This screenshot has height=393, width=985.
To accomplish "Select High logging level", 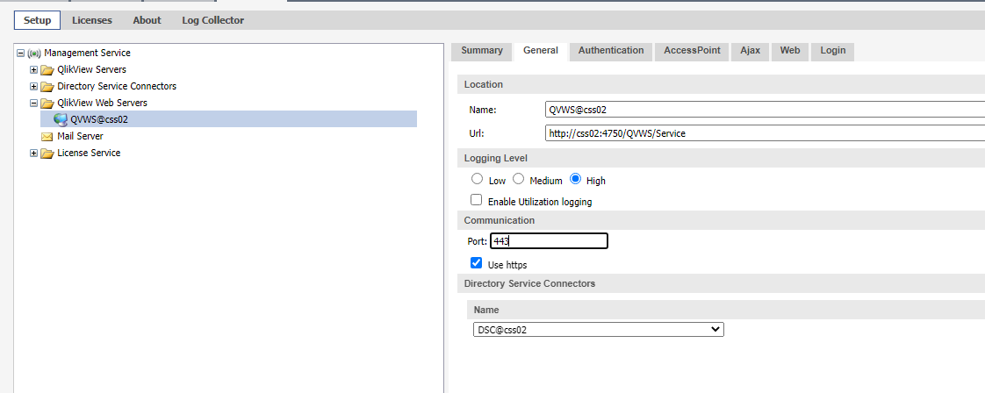I will pos(575,180).
